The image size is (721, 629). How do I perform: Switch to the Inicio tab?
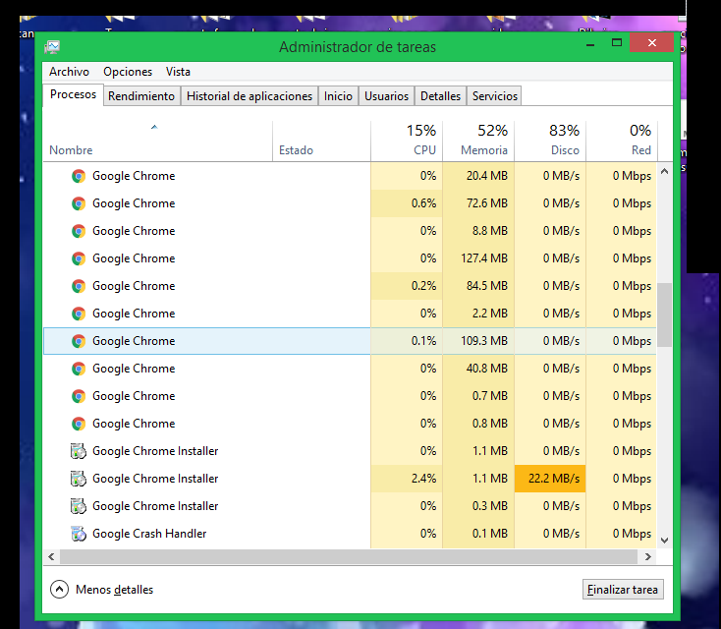pyautogui.click(x=338, y=96)
